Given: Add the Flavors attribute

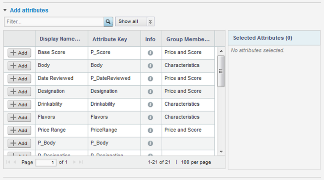Looking at the screenshot, I should pos(19,118).
